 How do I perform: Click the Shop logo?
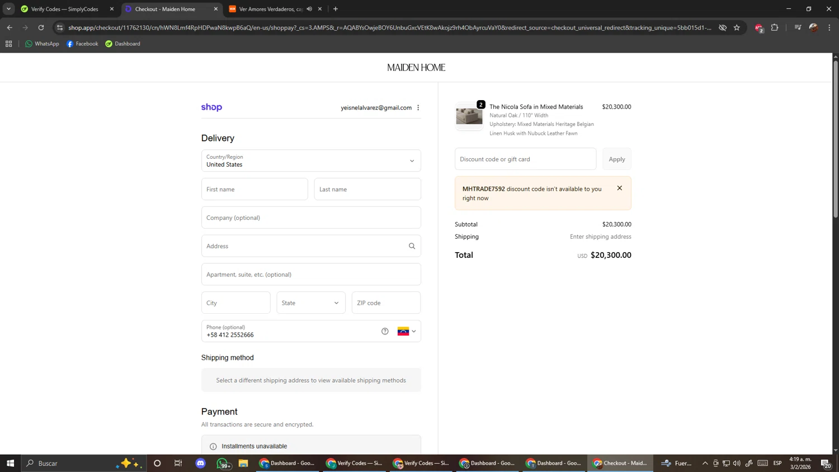pyautogui.click(x=211, y=107)
